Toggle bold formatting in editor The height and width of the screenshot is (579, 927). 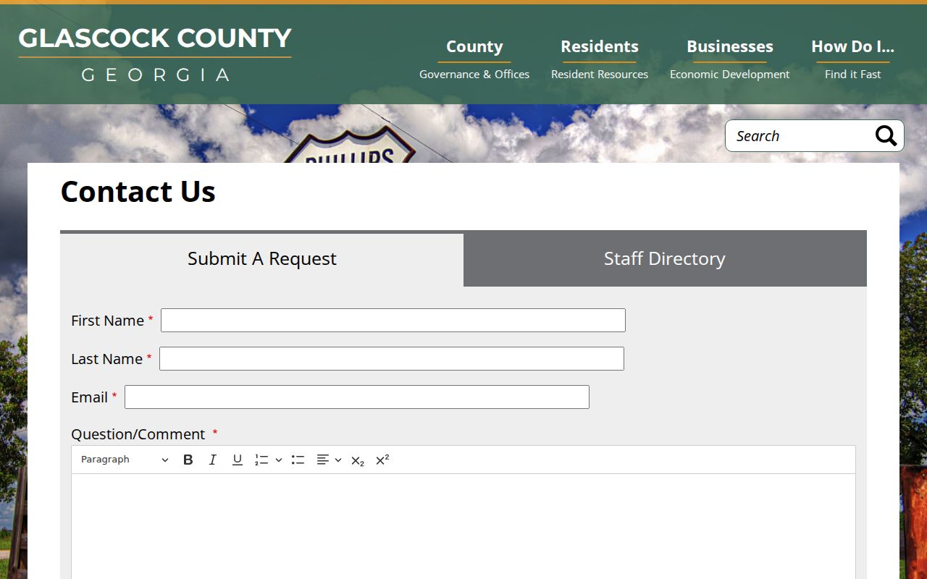tap(188, 460)
